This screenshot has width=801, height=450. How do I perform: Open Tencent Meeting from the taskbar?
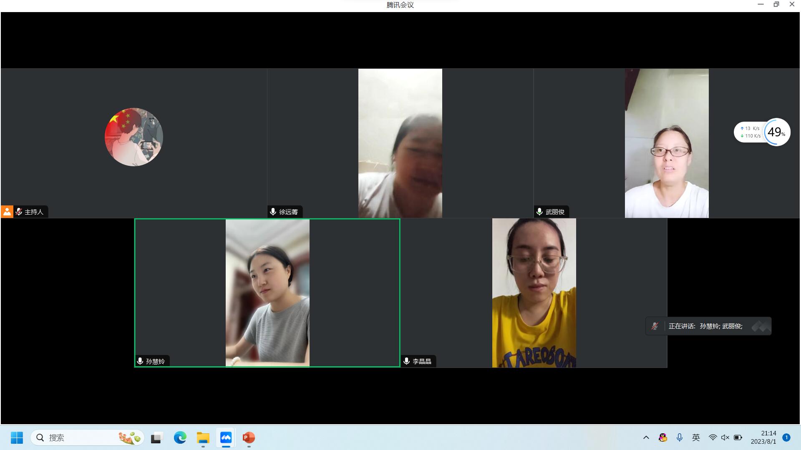pyautogui.click(x=226, y=437)
